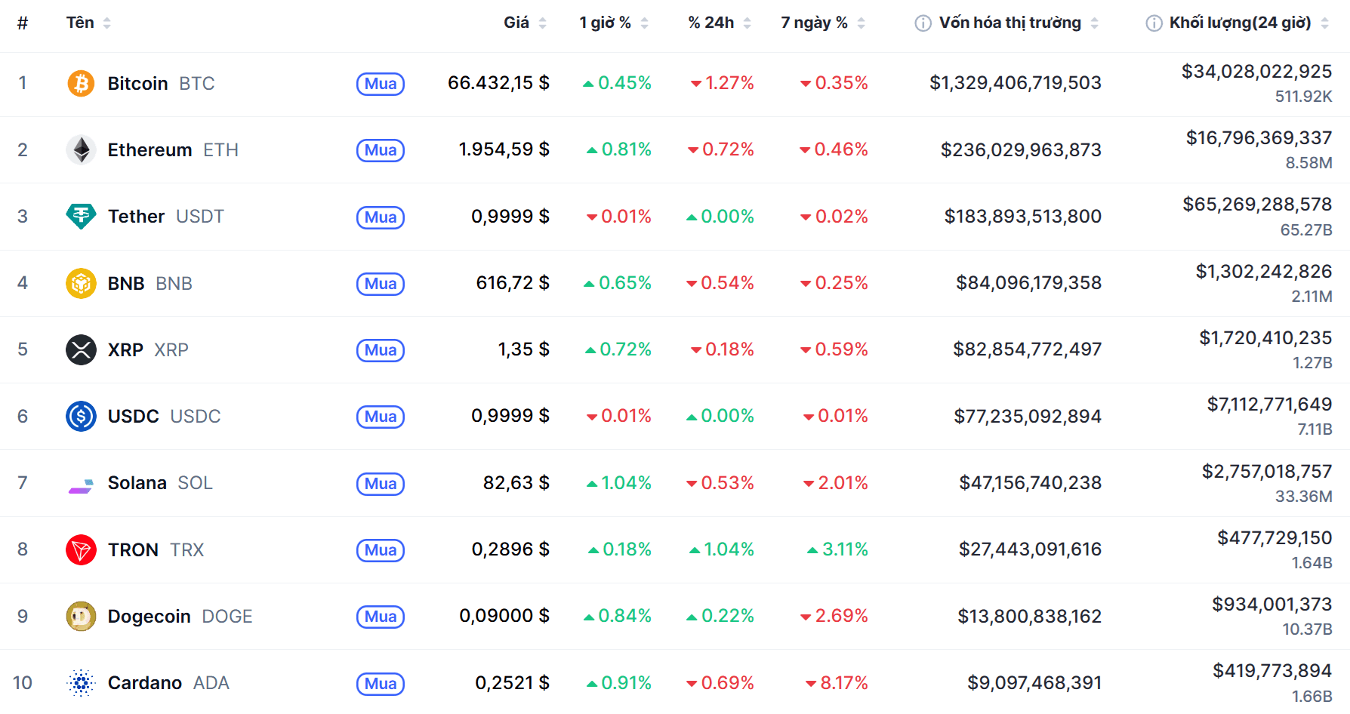Click the 7 ngày % header label
The width and height of the screenshot is (1350, 714).
(814, 23)
